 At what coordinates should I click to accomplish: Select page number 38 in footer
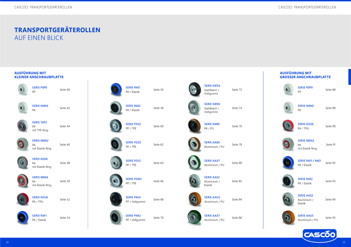(7, 242)
